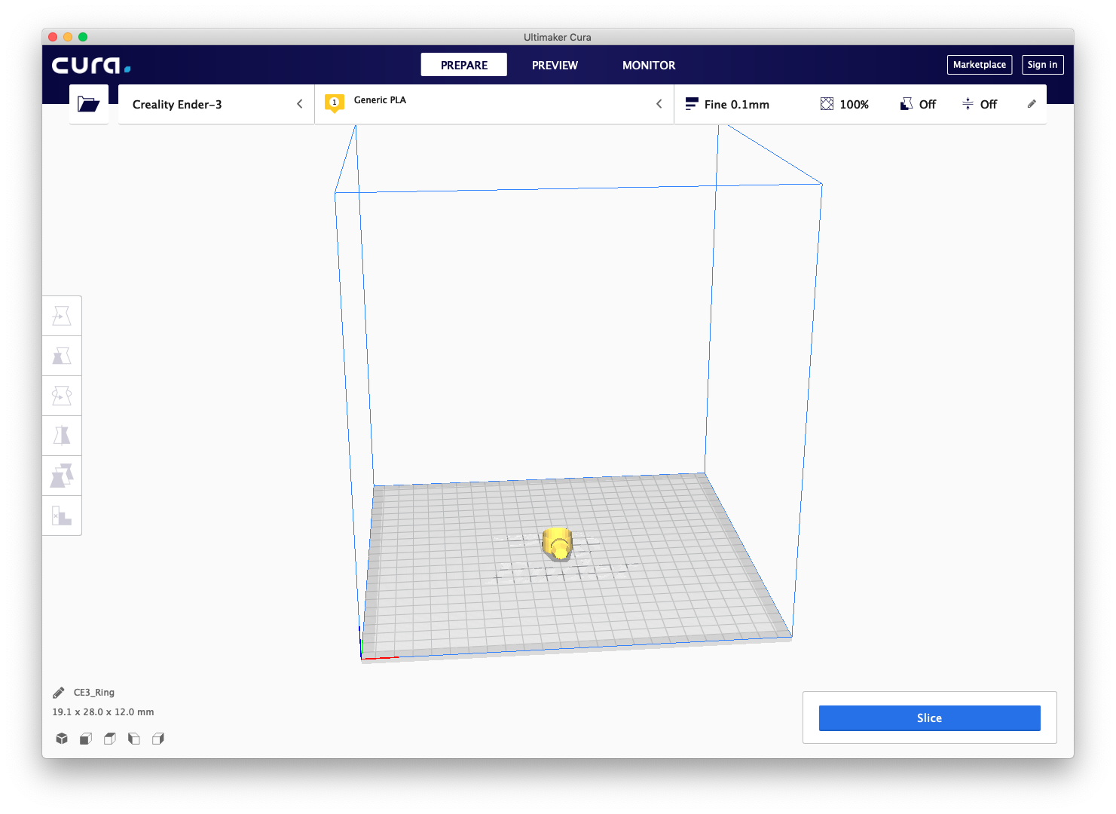Switch to front view camera icon
Image resolution: width=1116 pixels, height=814 pixels.
86,739
